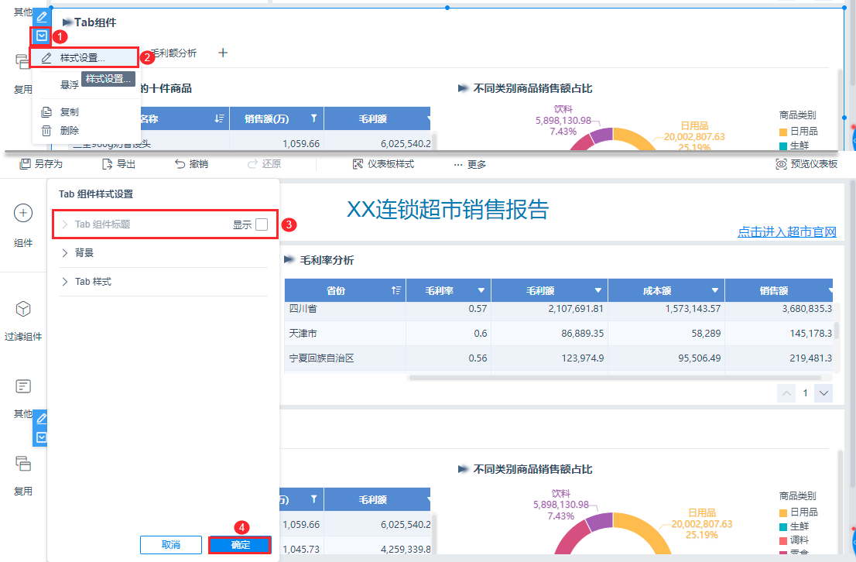Click 生鲜 legend swatch in upper chart
Image resolution: width=856 pixels, height=562 pixels.
(782, 146)
